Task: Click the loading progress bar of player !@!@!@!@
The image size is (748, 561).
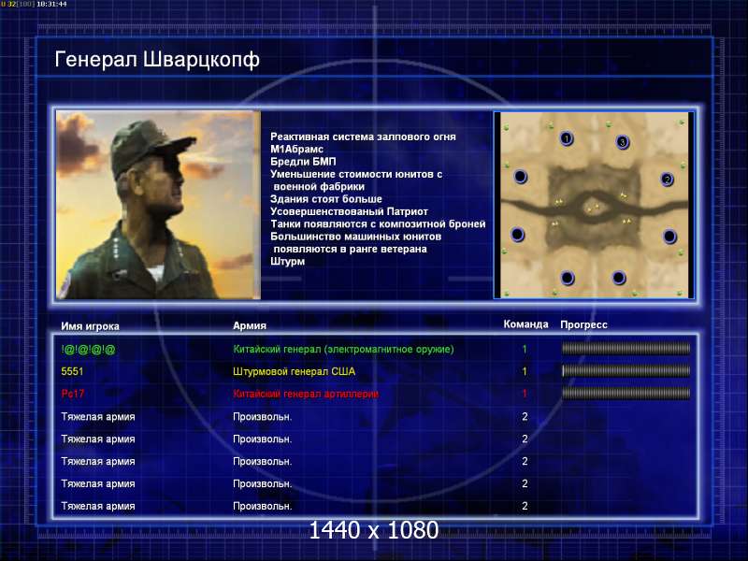Action: coord(626,349)
